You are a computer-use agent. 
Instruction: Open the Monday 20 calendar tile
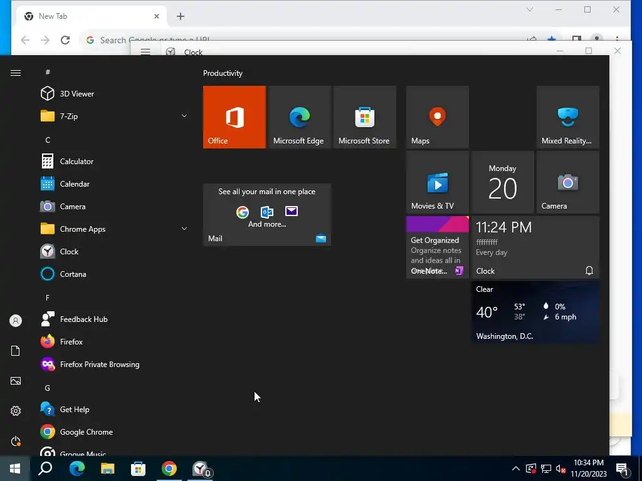[503, 182]
